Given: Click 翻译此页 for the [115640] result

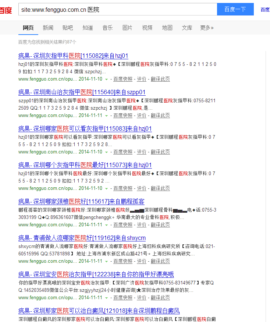Looking at the screenshot, I should tap(160, 116).
